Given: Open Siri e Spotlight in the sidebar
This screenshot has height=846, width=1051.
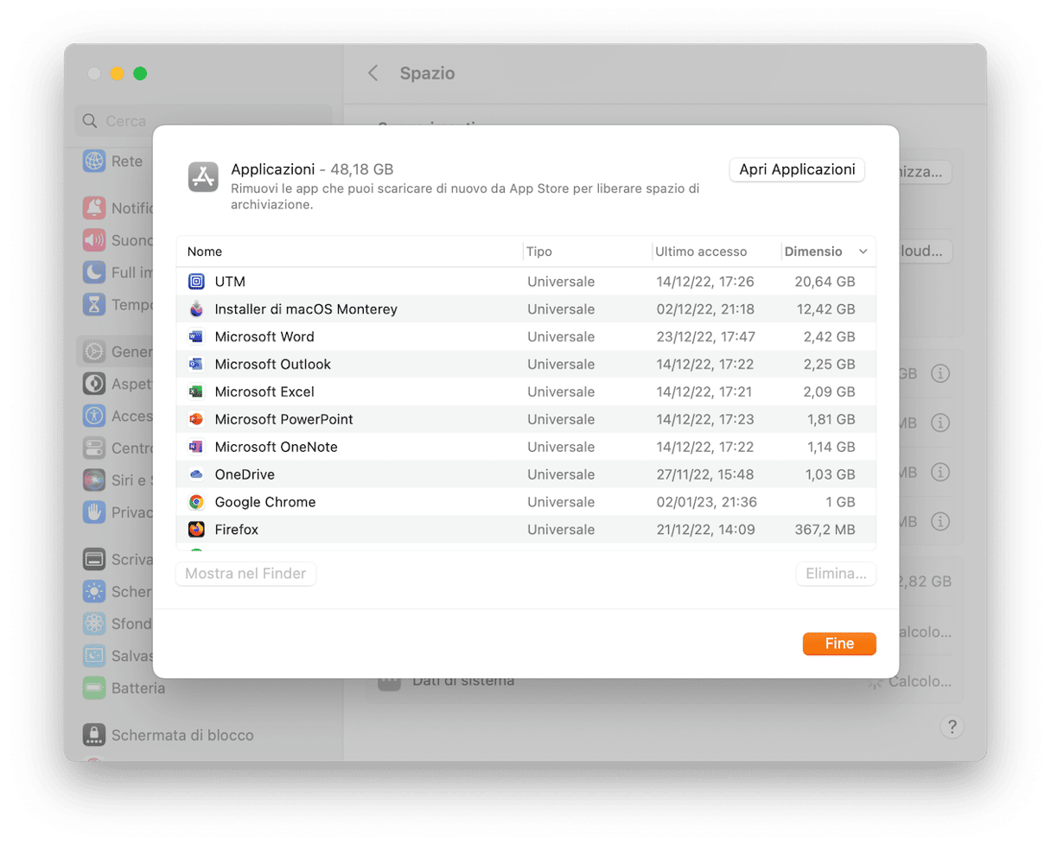Looking at the screenshot, I should pos(118,480).
